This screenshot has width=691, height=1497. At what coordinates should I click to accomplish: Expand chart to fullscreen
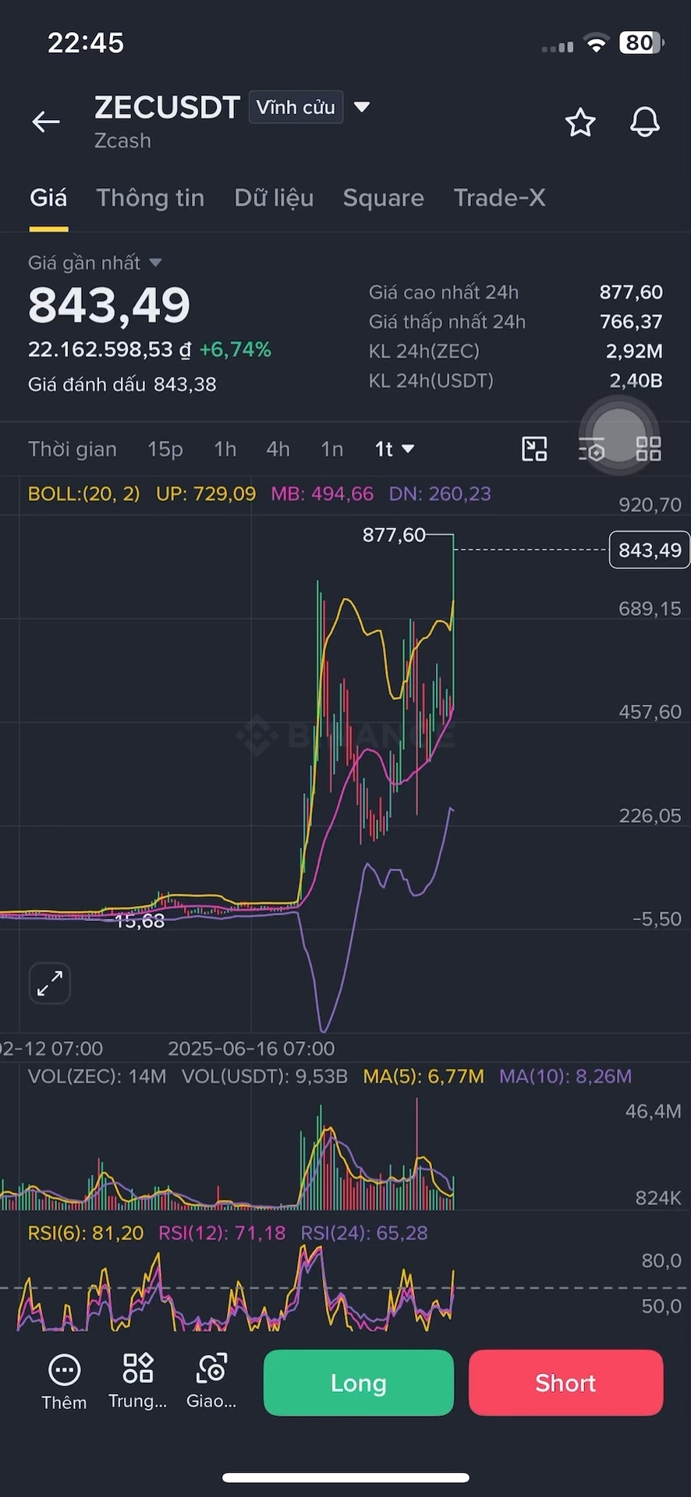pos(50,983)
